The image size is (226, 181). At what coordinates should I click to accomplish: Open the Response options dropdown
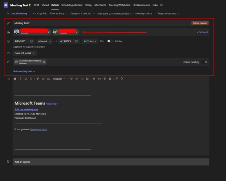coord(168,13)
